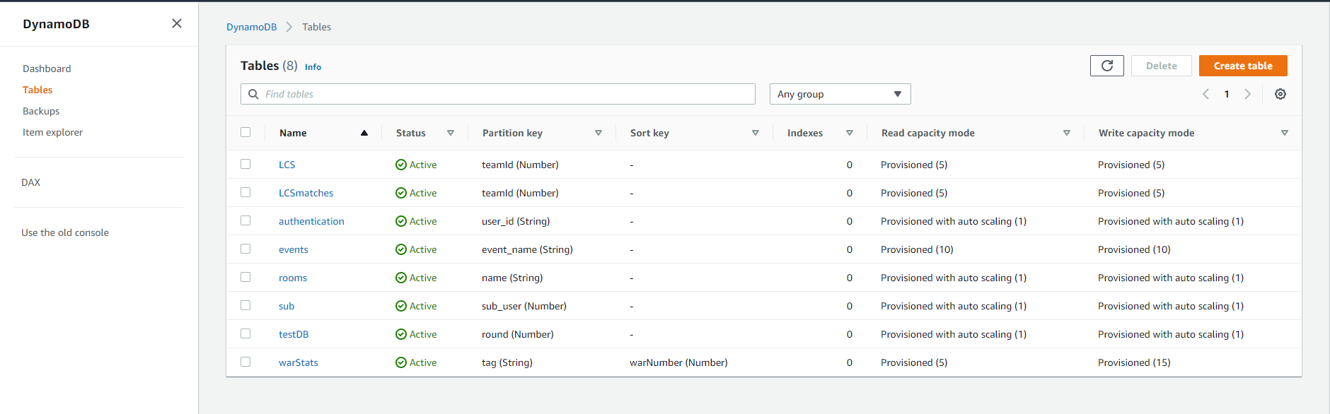Expand the Any group dropdown
The width and height of the screenshot is (1330, 414).
pos(840,94)
